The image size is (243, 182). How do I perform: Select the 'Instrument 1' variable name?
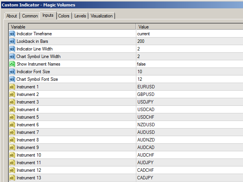(x=28, y=87)
